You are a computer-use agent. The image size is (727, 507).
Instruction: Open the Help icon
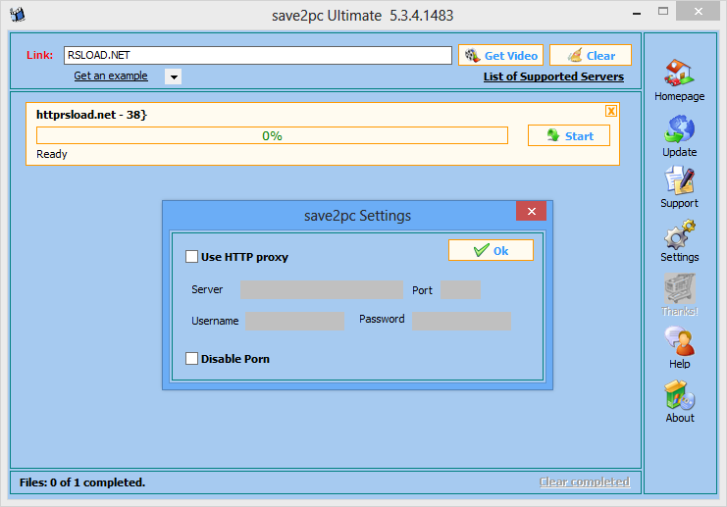tap(679, 341)
